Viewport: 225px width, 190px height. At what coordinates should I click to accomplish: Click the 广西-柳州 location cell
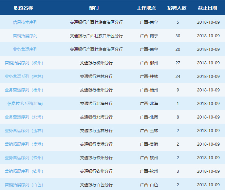click(149, 63)
